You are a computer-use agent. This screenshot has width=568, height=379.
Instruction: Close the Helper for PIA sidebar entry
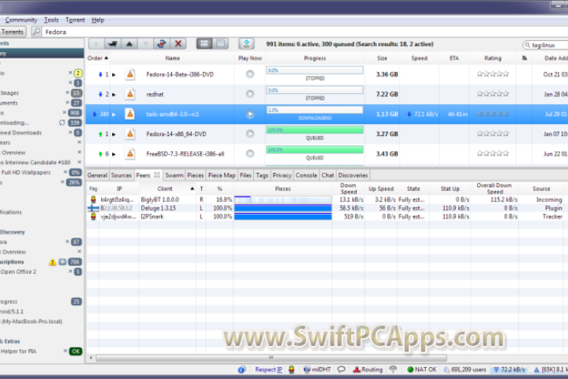[x=65, y=351]
